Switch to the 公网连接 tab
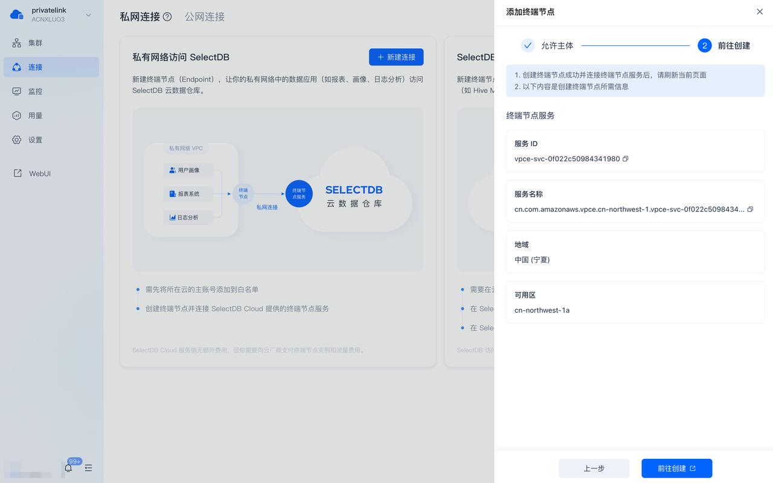Image resolution: width=773 pixels, height=483 pixels. point(205,17)
